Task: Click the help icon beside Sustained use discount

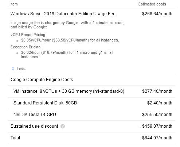Action: [63, 126]
